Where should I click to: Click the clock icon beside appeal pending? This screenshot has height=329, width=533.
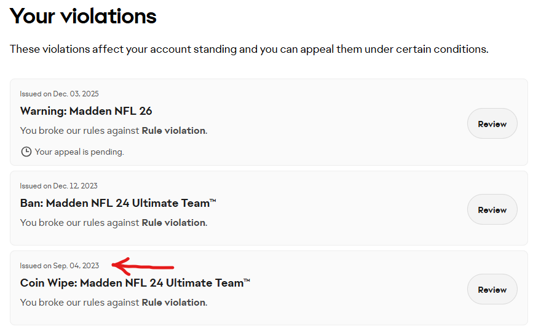(26, 152)
